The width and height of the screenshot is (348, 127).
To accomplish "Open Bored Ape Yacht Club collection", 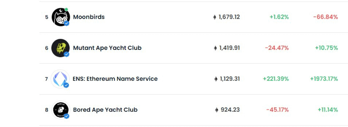I will [105, 110].
